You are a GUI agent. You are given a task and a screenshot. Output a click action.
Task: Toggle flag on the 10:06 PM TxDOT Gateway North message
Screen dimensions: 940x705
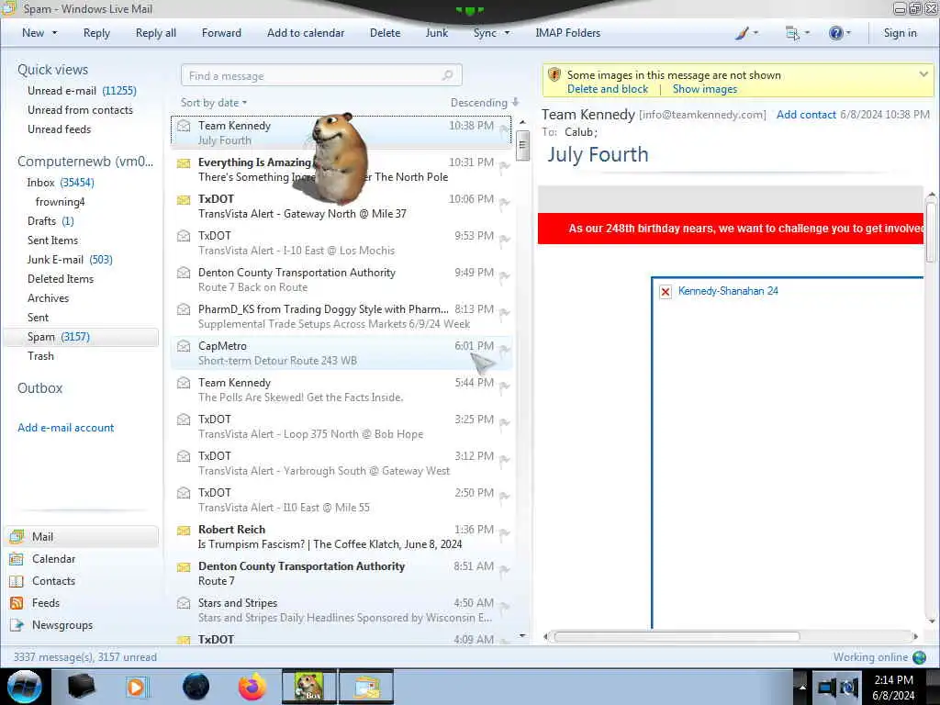(504, 204)
